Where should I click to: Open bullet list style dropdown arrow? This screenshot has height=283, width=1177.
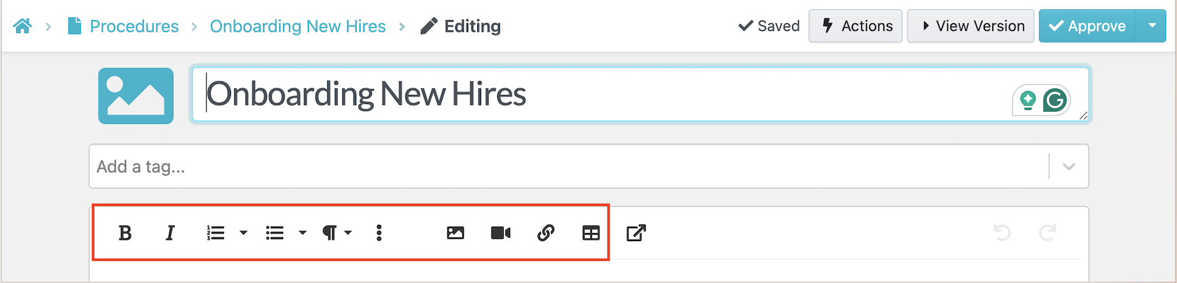(x=302, y=233)
